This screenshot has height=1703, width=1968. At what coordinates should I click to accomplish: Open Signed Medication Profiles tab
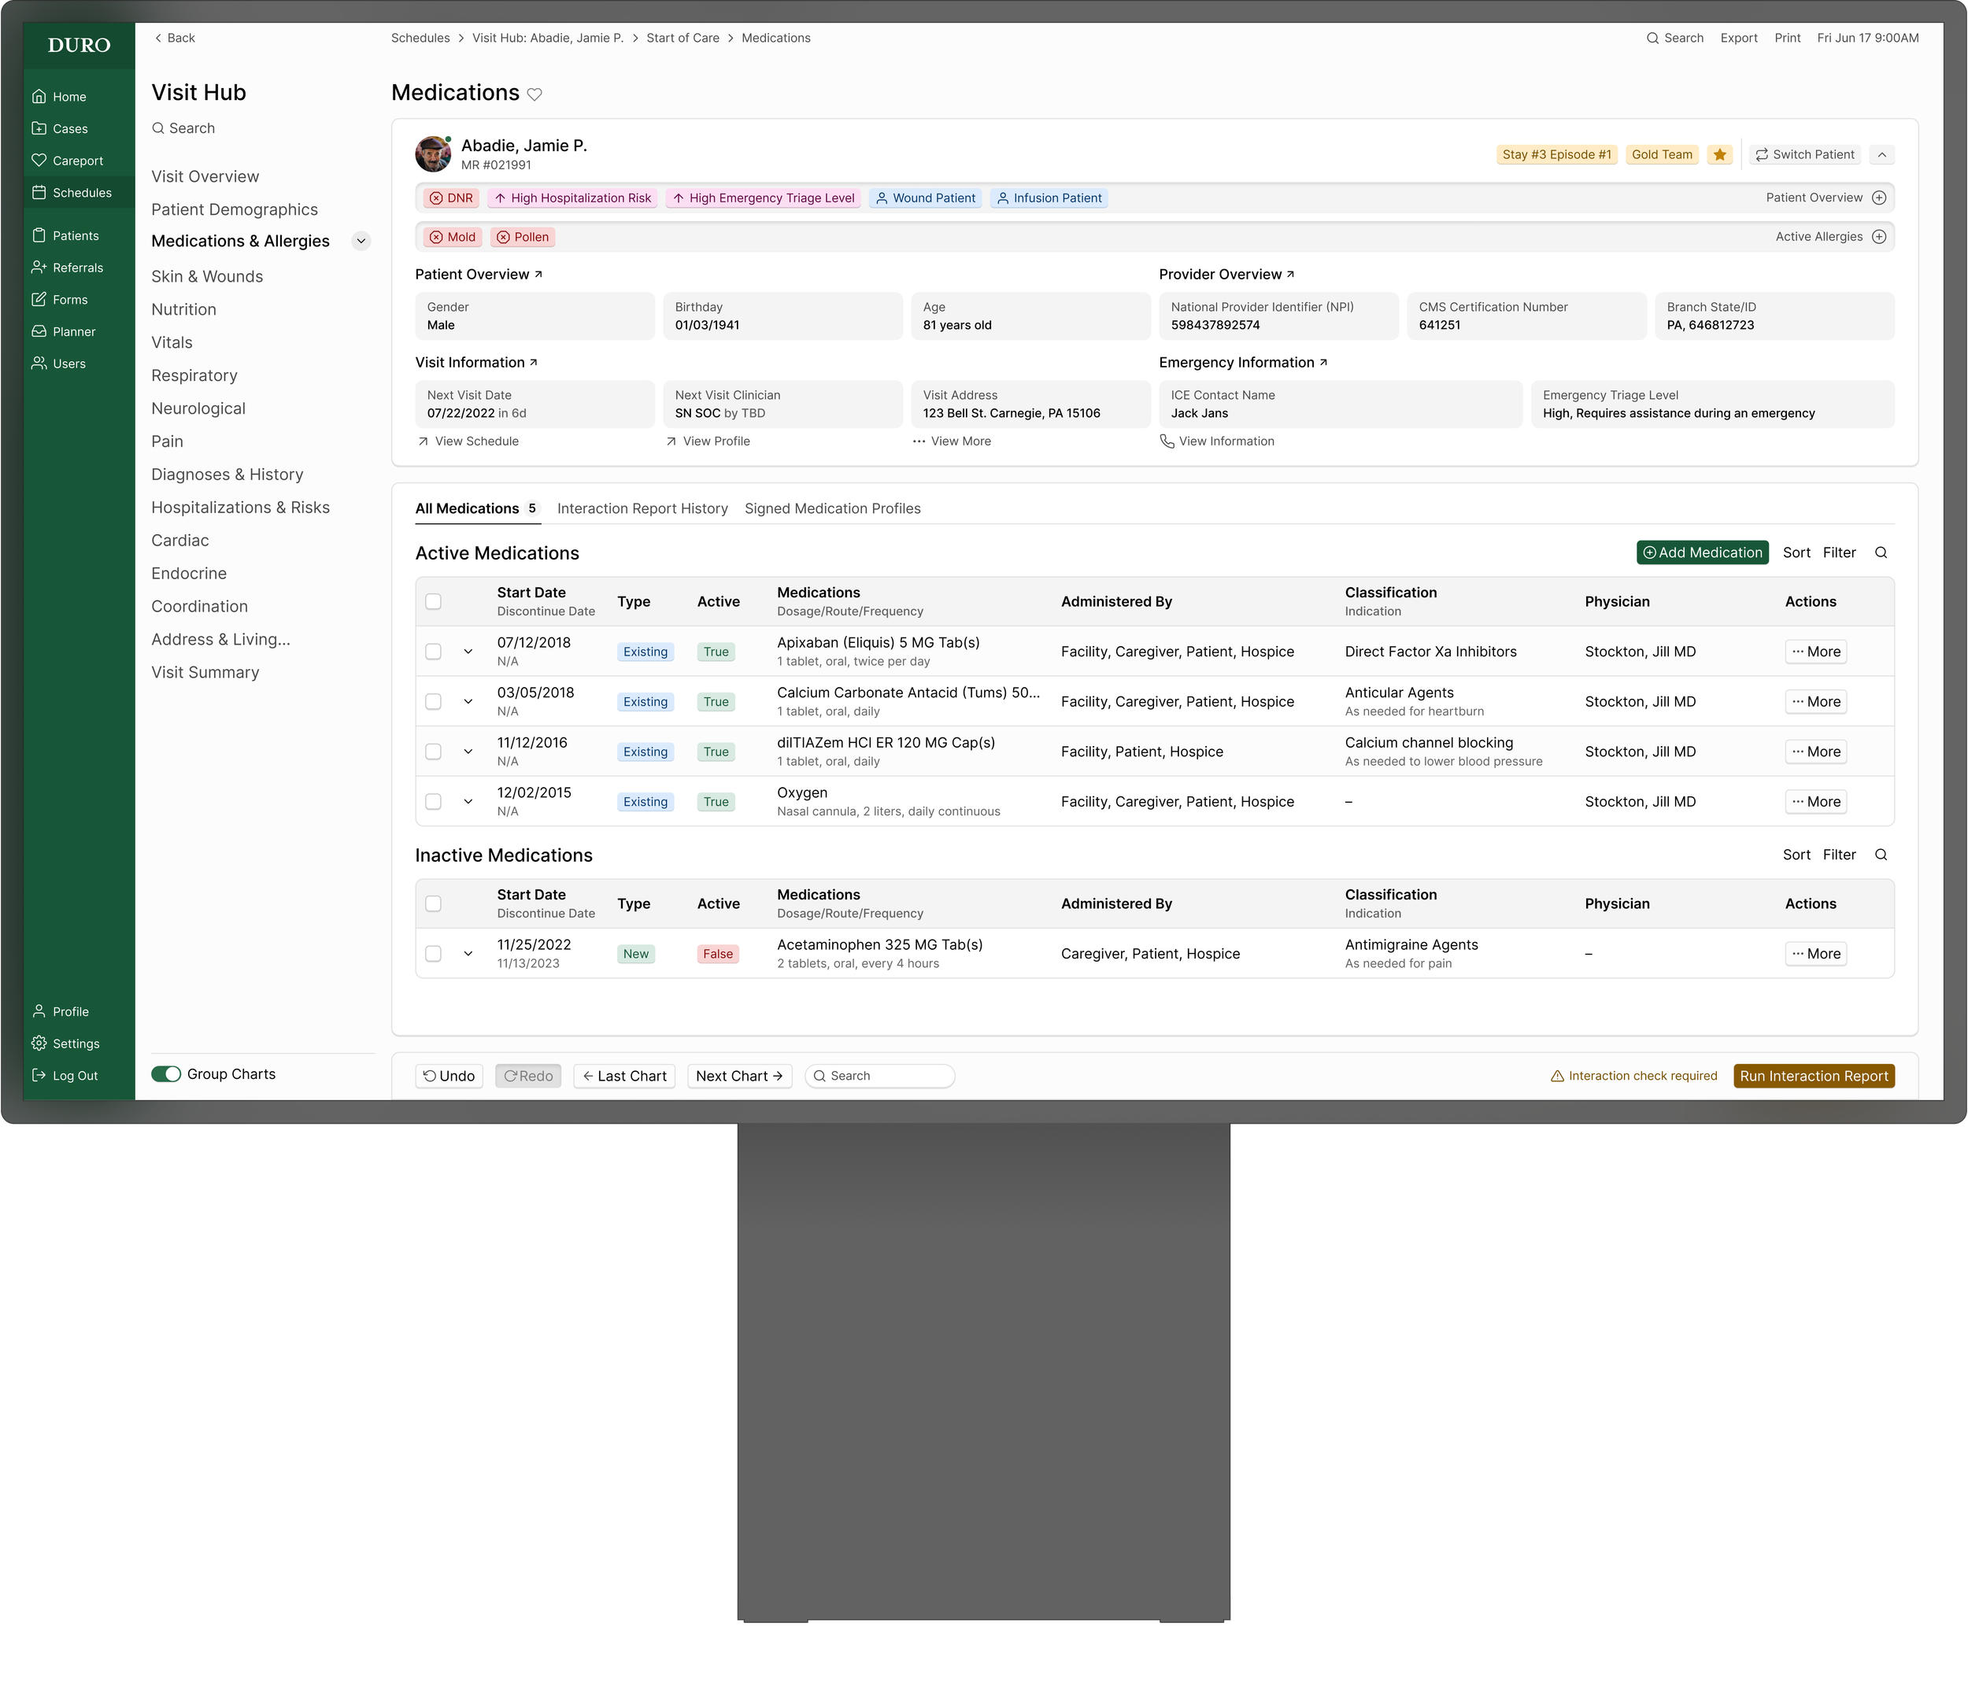pos(832,508)
